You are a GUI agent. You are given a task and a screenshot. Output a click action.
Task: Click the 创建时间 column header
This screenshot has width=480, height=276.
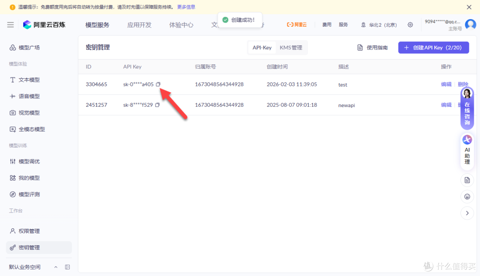[x=277, y=67]
